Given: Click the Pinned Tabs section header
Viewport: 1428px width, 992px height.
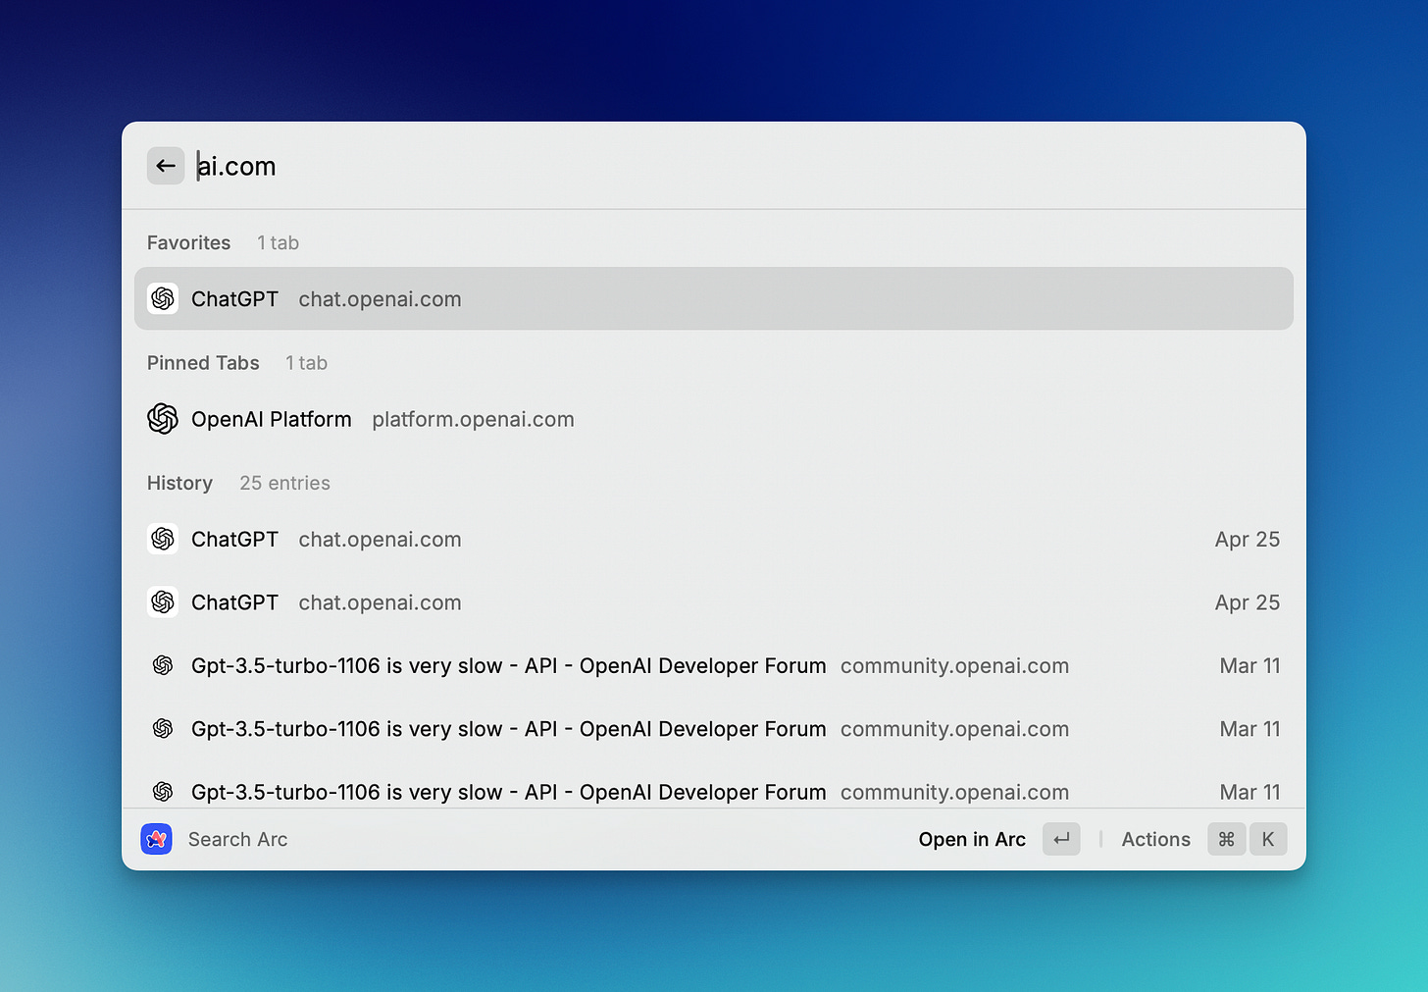Looking at the screenshot, I should 203,363.
